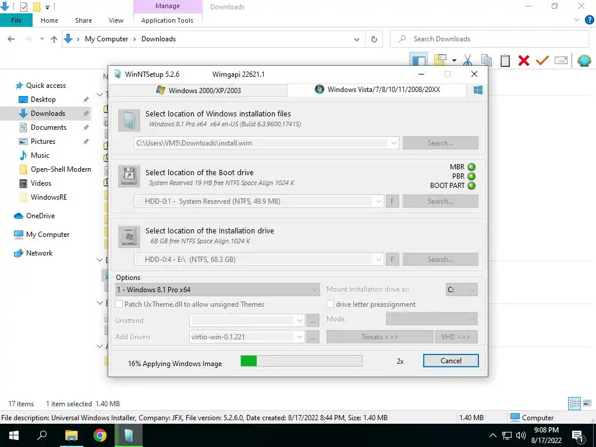Open the Share ribbon tab
Image resolution: width=596 pixels, height=447 pixels.
pyautogui.click(x=83, y=20)
